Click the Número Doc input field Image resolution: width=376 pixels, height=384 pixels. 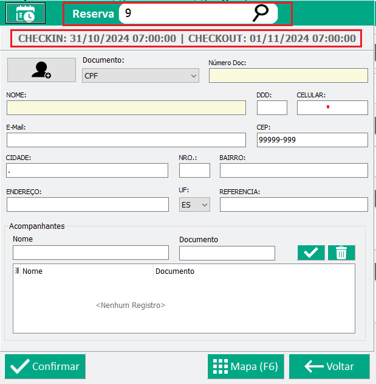point(289,75)
